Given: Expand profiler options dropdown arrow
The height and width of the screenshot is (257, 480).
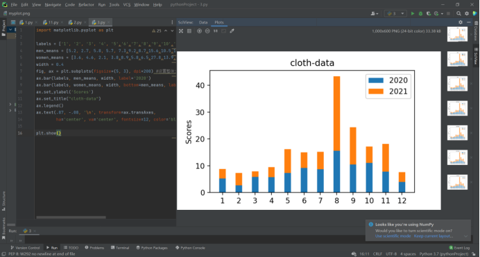Looking at the screenshot, I should 442,14.
